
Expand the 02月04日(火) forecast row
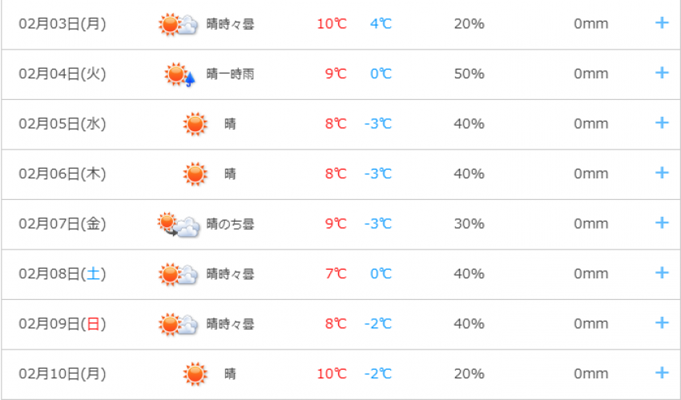(662, 73)
